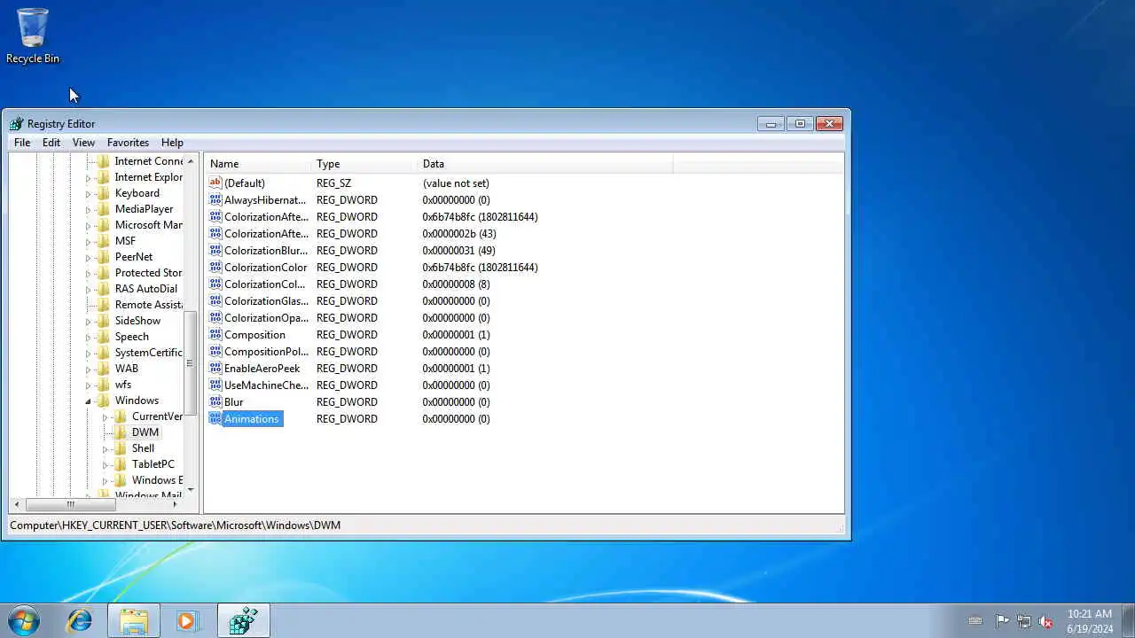Screen dimensions: 1135x638
Task: Click the volume muted tray icon
Action: [x=1046, y=621]
